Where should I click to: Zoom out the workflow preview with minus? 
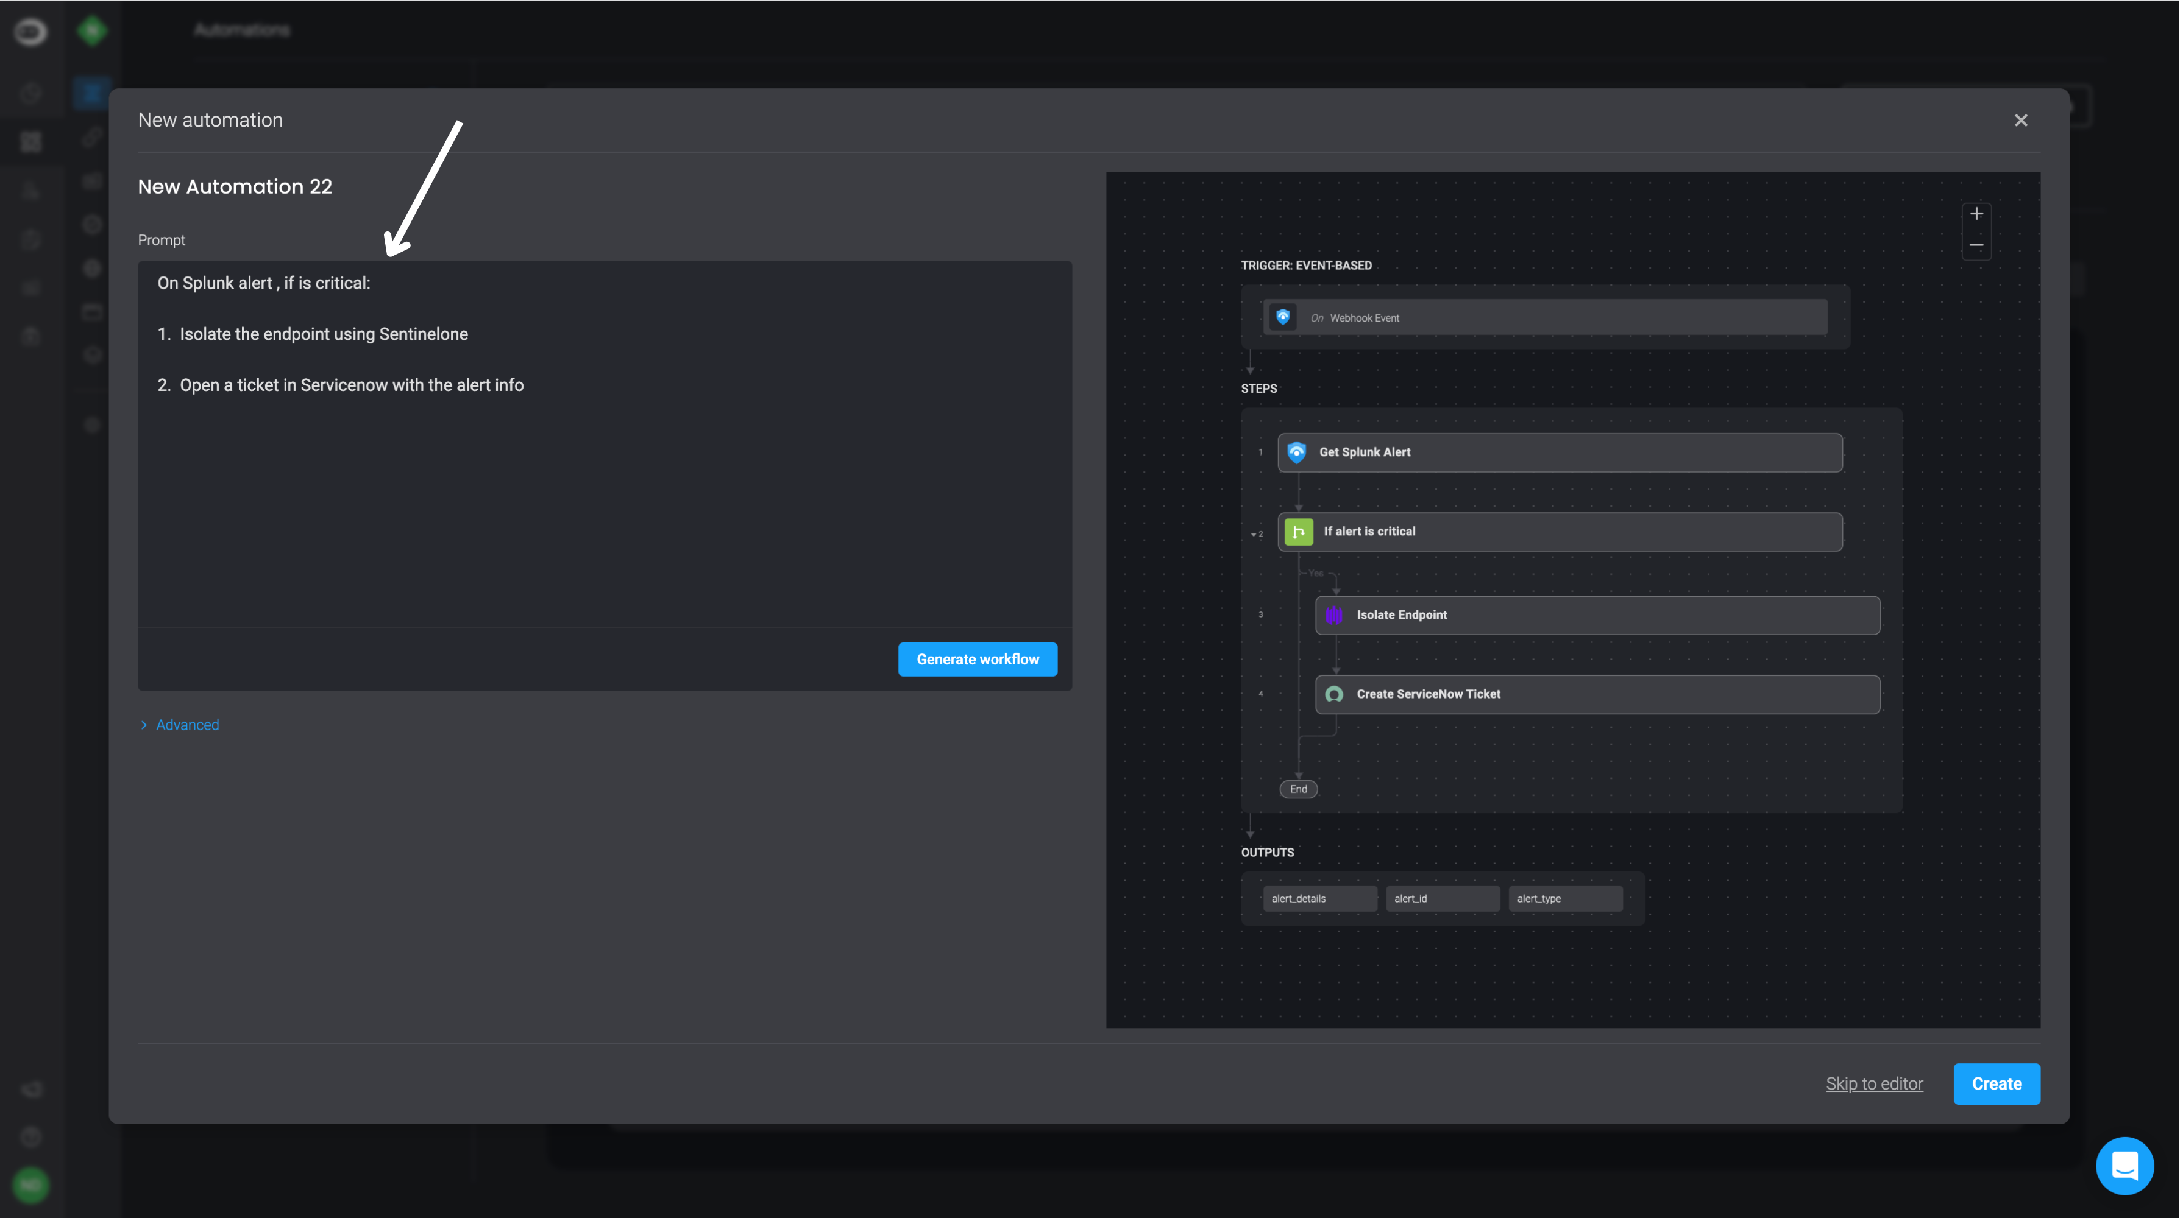(1978, 245)
